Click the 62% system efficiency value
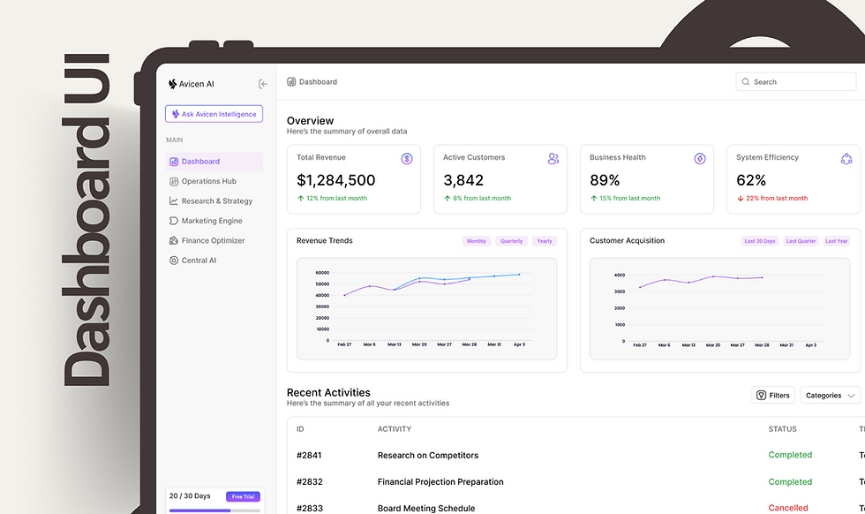 [x=751, y=180]
